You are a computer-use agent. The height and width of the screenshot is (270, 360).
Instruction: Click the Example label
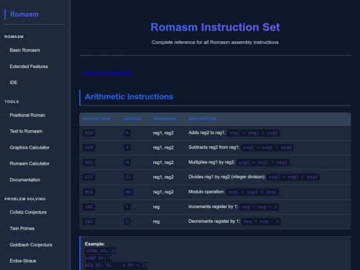pos(95,244)
